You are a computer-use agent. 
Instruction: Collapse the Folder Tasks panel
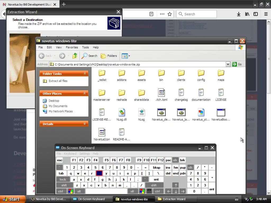[x=85, y=73]
